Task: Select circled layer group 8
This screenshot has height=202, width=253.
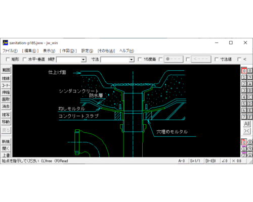Action: [x=250, y=142]
